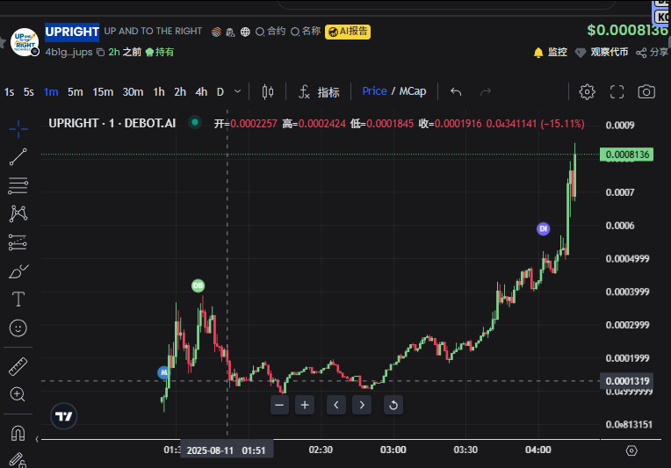The image size is (671, 468).
Task: Click the highlighted UPRIGHT token name
Action: tap(72, 32)
